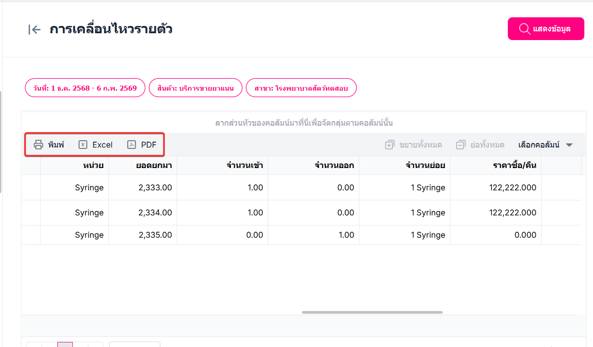The height and width of the screenshot is (347, 593).
Task: Click the 2,335.00 cell in the last row
Action: [x=155, y=235]
